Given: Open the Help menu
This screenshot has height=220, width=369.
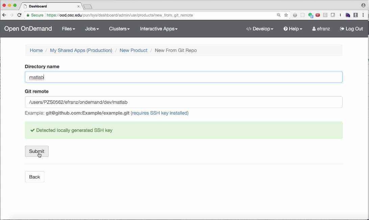Looking at the screenshot, I should [293, 29].
